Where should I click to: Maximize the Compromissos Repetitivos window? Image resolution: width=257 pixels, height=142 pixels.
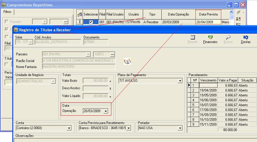[x=236, y=5]
